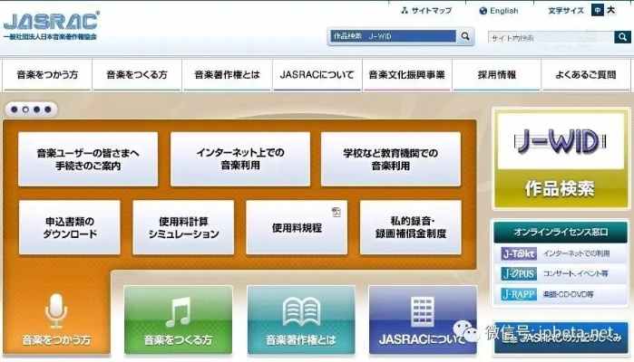Focus the J-WID 作品検索 search field
Viewport: 634px width, 362px height.
(393, 36)
